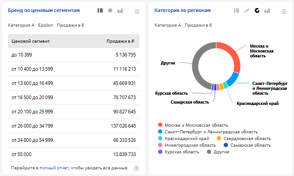The width and height of the screenshot is (294, 176).
Task: Select donut chart icon in regions widget
Action: pos(257,11)
